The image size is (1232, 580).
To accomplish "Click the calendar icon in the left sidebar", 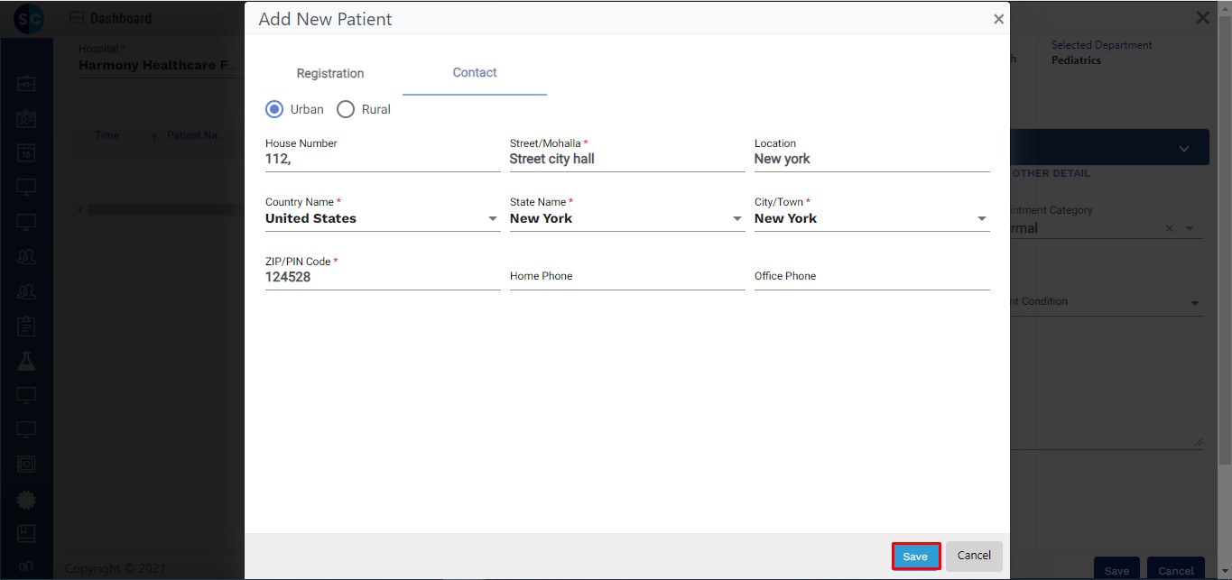I will coord(26,153).
